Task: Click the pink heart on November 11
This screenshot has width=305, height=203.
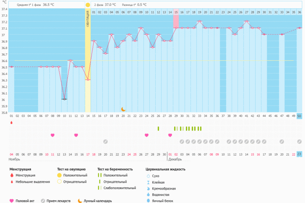Action: pos(52,135)
